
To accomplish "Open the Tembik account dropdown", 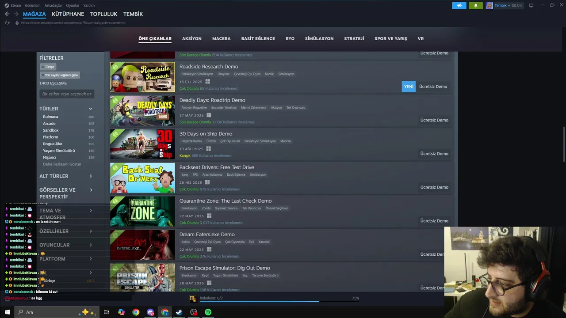I will (x=502, y=5).
